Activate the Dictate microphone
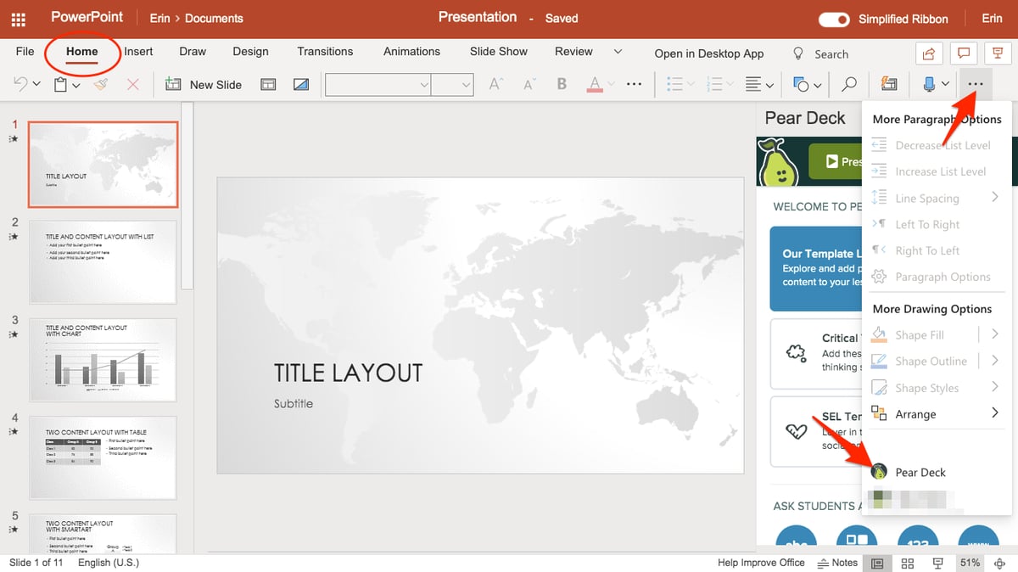The image size is (1018, 572). pos(931,84)
